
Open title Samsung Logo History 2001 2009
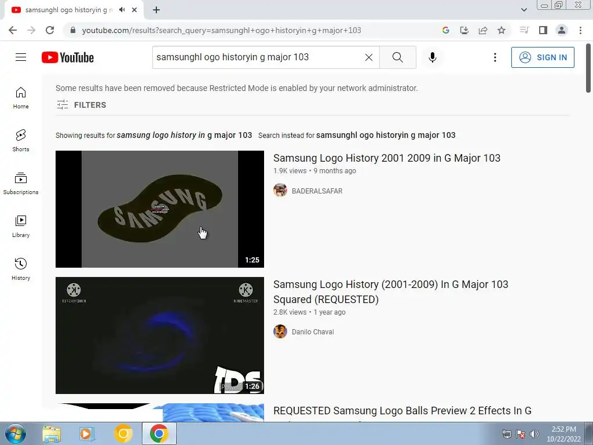(x=386, y=158)
